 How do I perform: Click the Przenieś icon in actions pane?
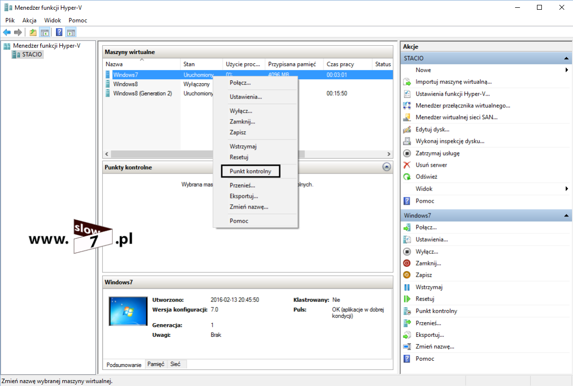(407, 323)
